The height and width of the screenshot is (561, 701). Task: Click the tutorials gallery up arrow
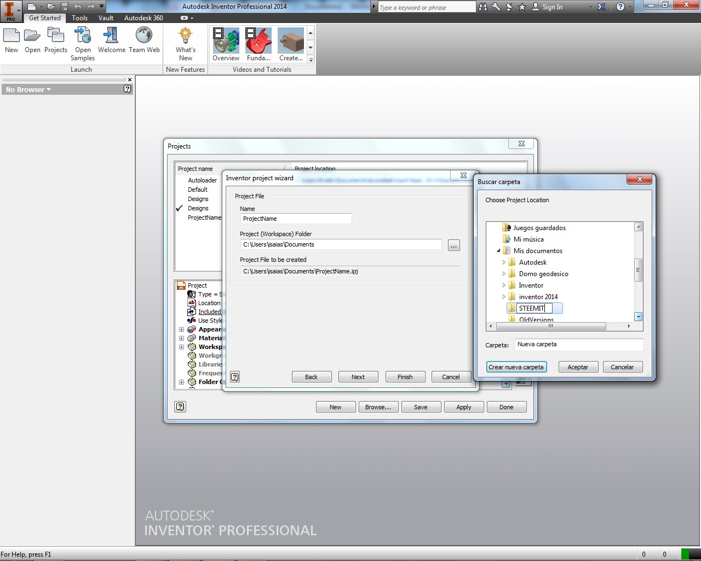[311, 33]
